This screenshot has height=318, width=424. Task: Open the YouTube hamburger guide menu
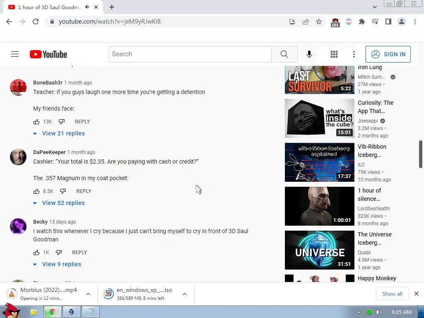pyautogui.click(x=15, y=54)
